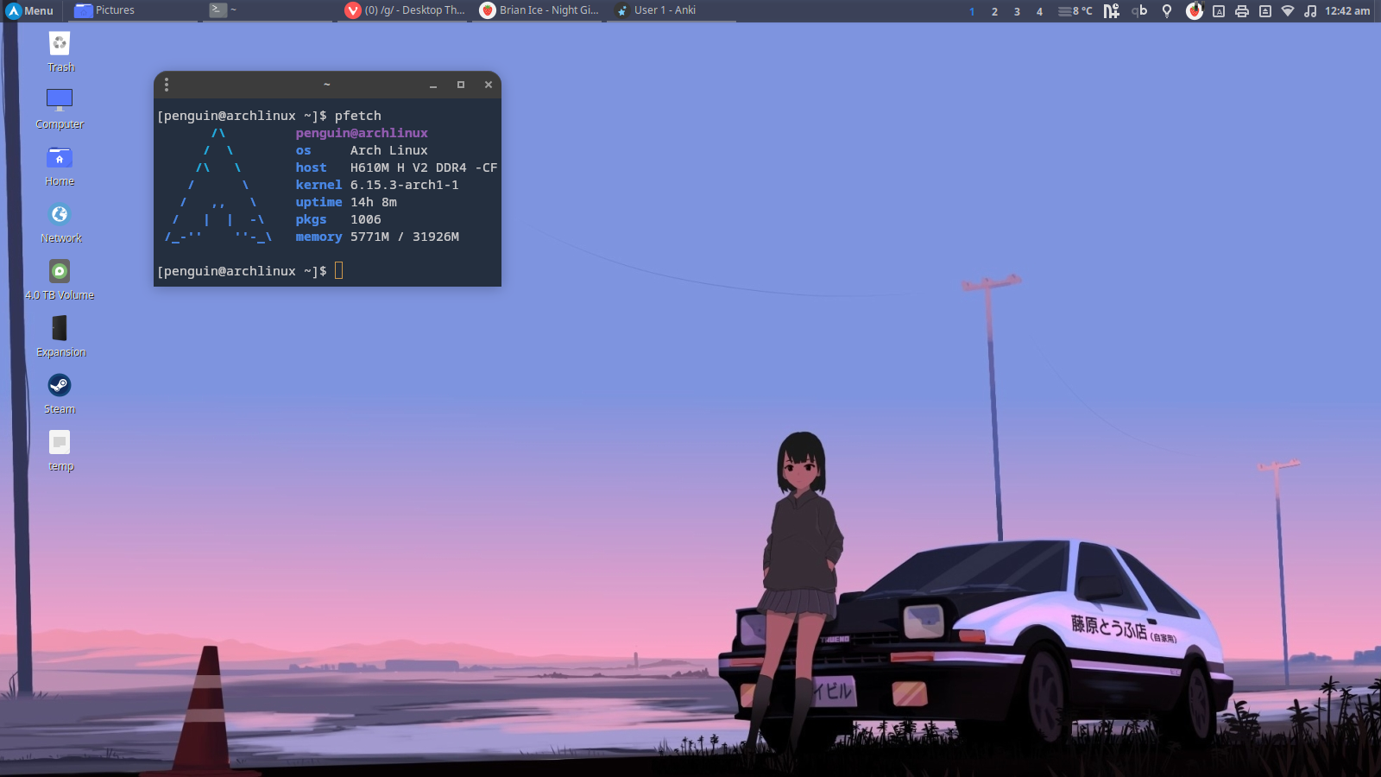
Task: Click the typed 'pfetch' command text
Action: coord(358,116)
